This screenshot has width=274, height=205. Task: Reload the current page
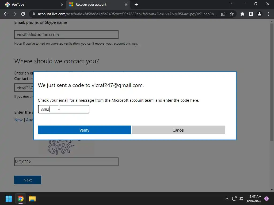[23, 14]
